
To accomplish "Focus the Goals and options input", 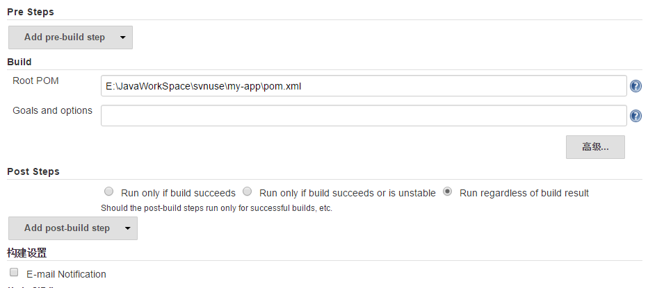I will [364, 115].
